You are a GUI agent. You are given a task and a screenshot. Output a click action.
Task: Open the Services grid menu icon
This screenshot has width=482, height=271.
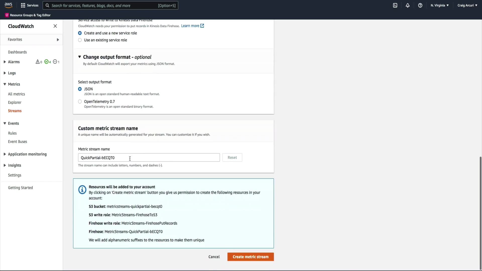[23, 5]
